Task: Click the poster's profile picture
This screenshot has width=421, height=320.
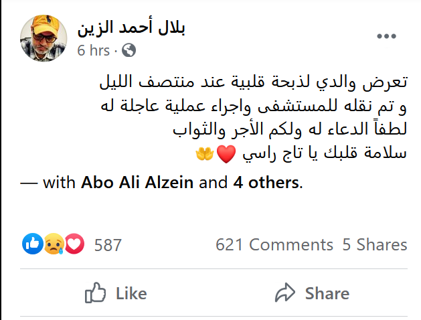Action: pos(44,38)
